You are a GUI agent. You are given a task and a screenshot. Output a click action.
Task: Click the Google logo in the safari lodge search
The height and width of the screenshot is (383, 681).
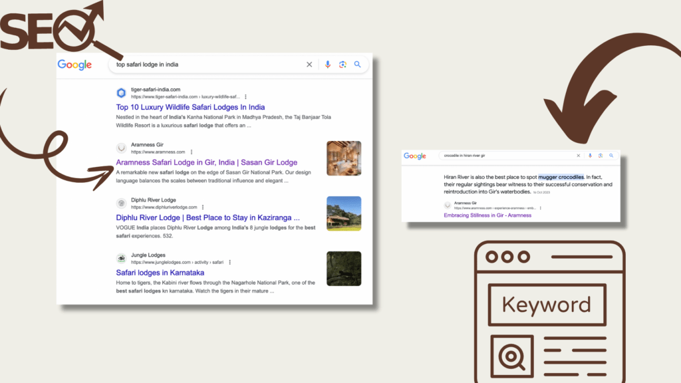click(74, 64)
